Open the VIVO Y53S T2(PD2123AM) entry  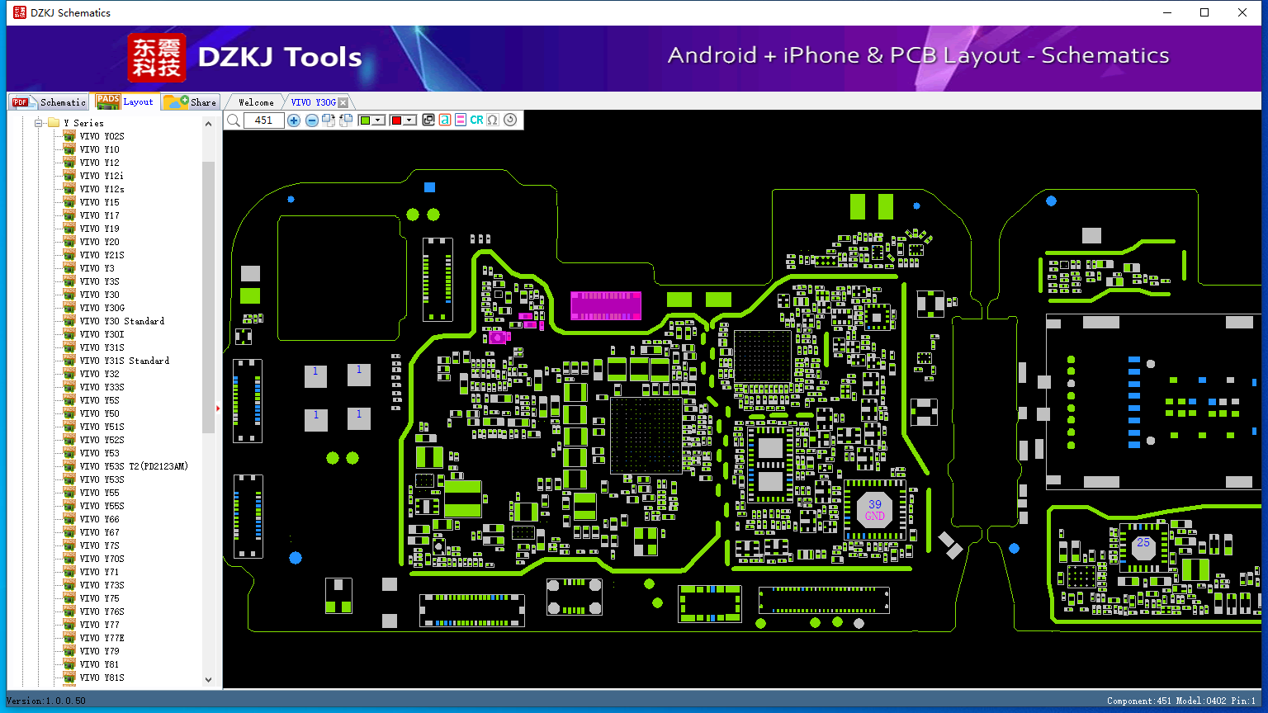pos(134,466)
